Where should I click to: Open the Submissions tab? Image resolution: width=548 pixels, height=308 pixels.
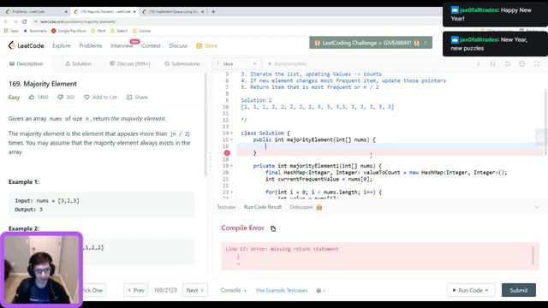182,64
